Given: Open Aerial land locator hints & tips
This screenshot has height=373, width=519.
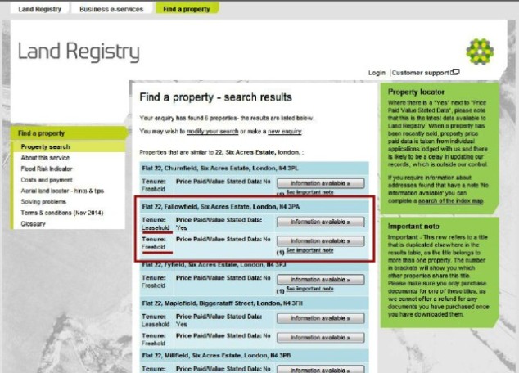Looking at the screenshot, I should coord(62,191).
